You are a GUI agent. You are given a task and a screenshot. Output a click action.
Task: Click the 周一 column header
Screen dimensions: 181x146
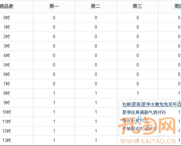coord(54,6)
